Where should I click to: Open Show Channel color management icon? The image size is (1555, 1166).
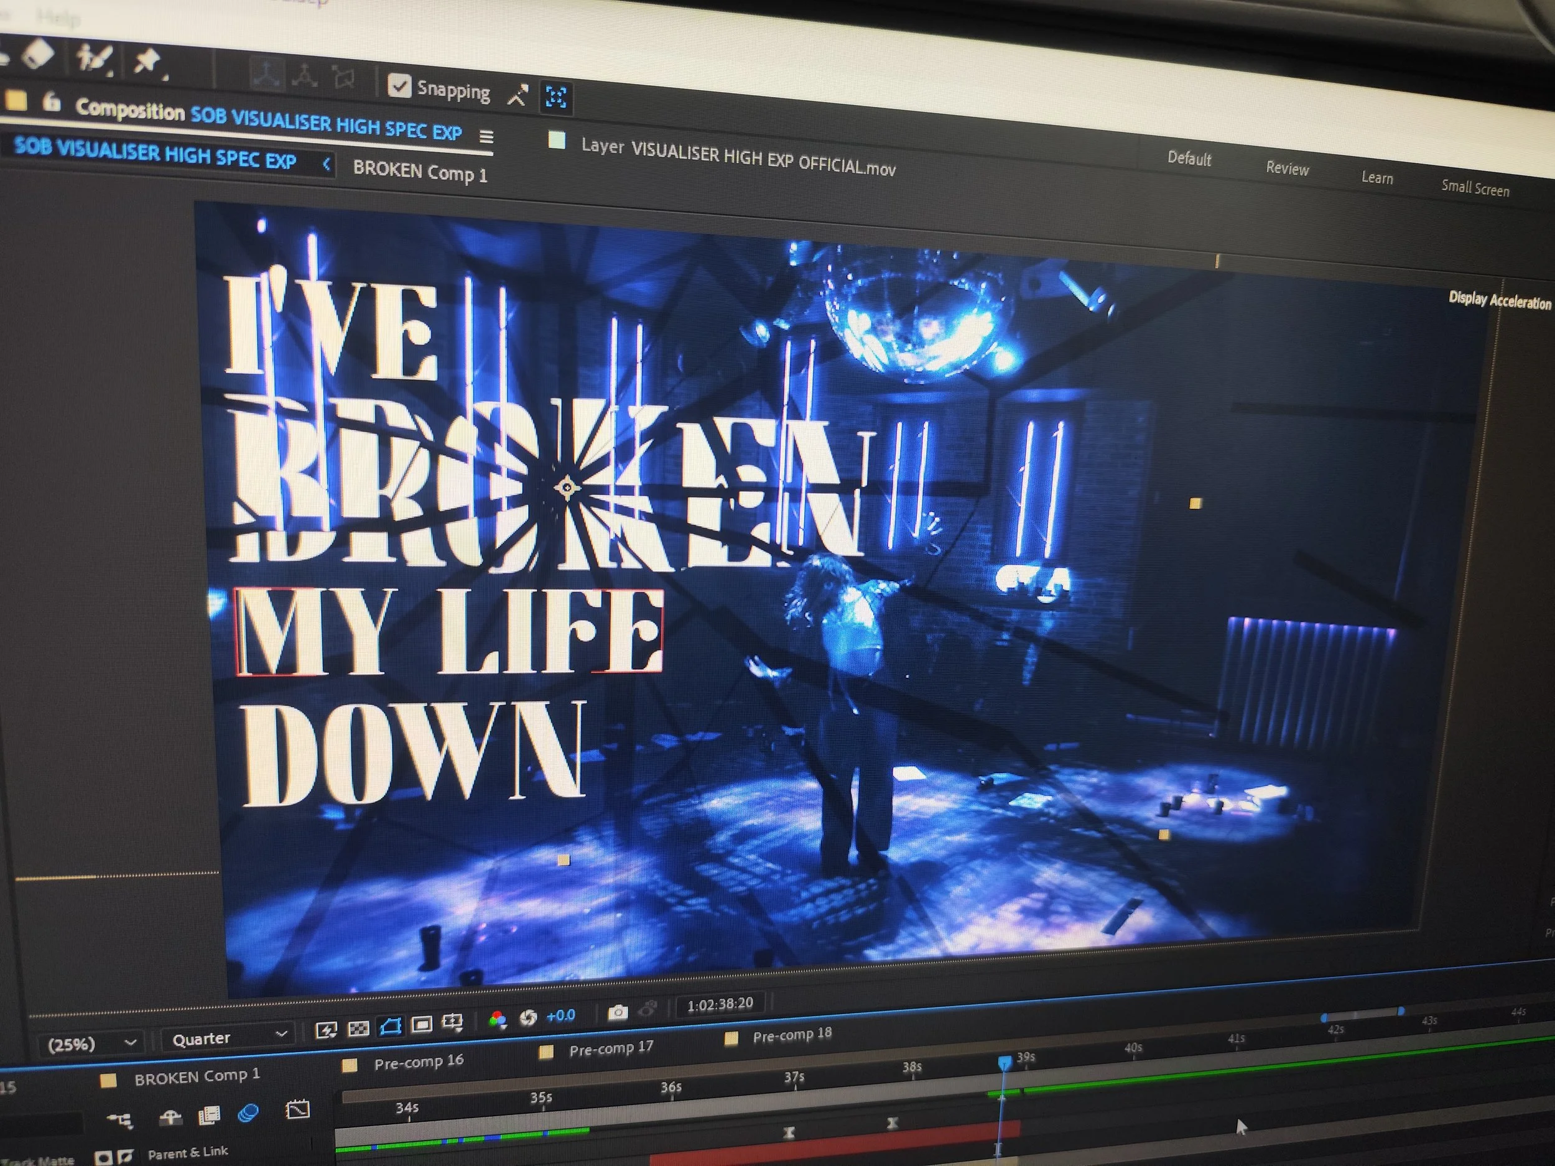point(498,1019)
